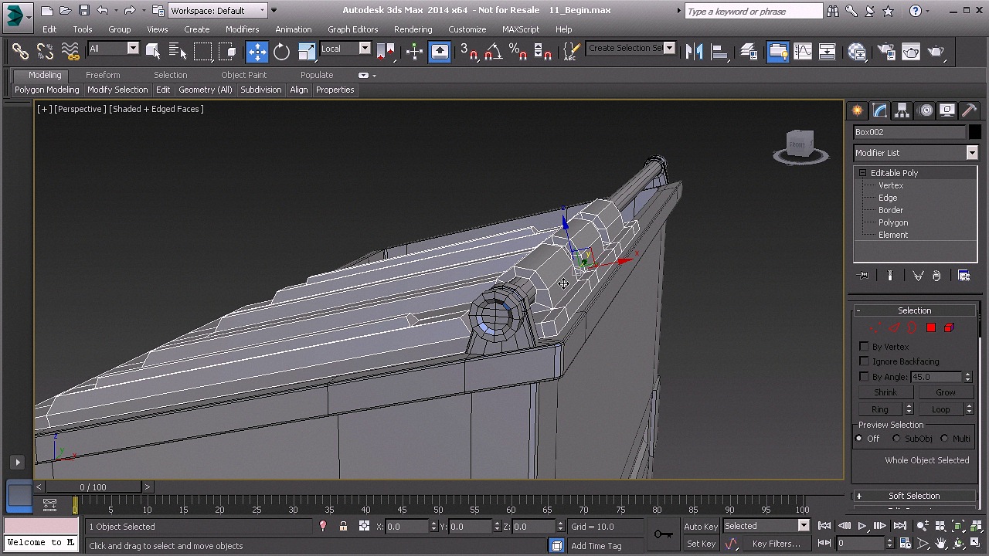Select Element sub-object red cube icon
Viewport: 989px width, 556px height.
pyautogui.click(x=950, y=328)
